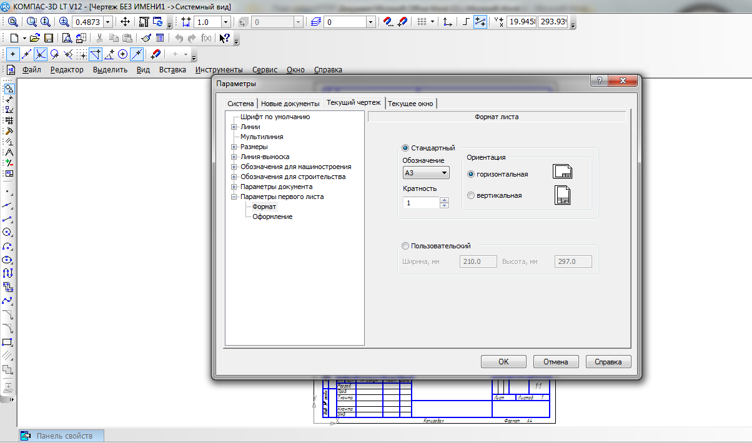Open the layer number 0 dropdown
The image size is (752, 443).
point(371,22)
